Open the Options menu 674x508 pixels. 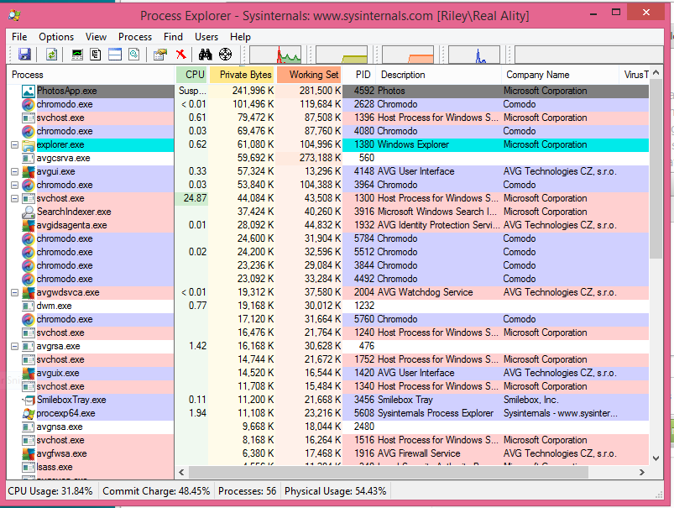pyautogui.click(x=55, y=36)
